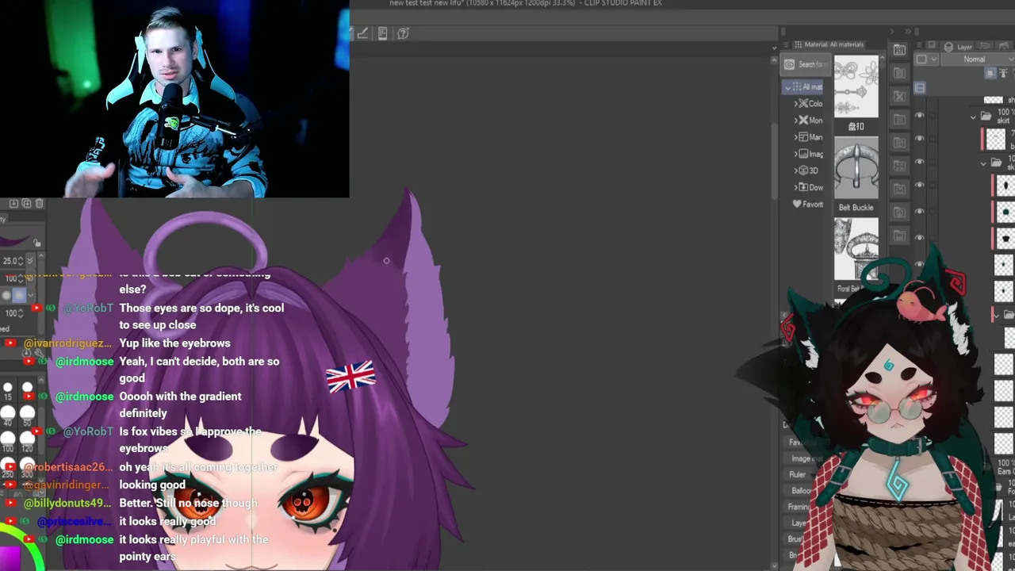Click the brush preview lock icon
The height and width of the screenshot is (571, 1015).
36,243
